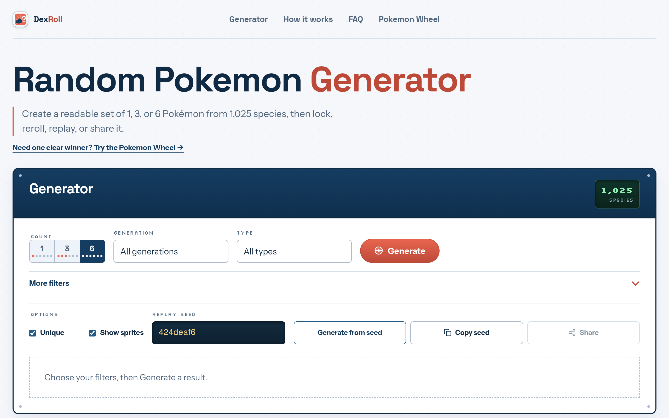This screenshot has width=669, height=418.
Task: Open the All types dropdown
Action: 294,251
